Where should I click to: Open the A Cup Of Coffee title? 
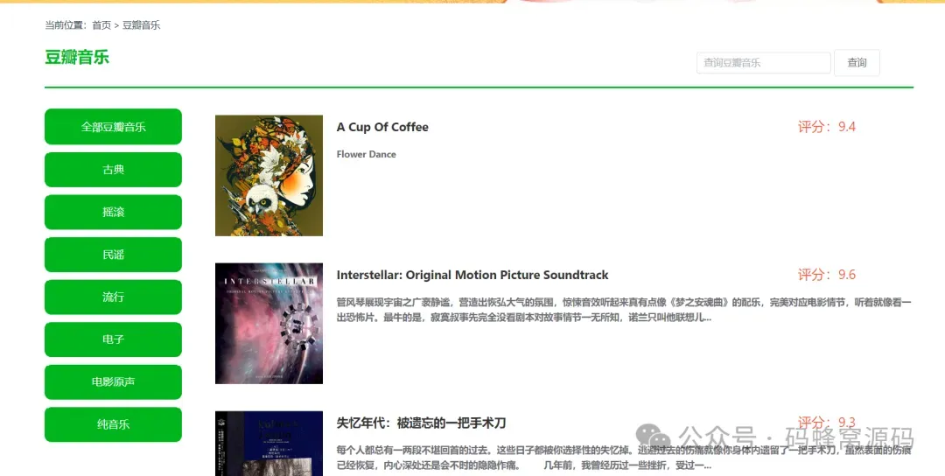382,127
